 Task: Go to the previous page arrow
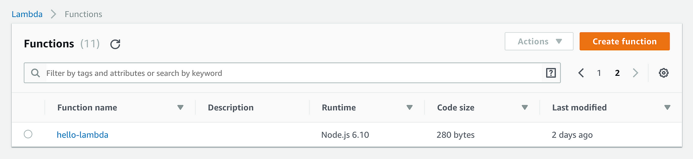coord(581,73)
